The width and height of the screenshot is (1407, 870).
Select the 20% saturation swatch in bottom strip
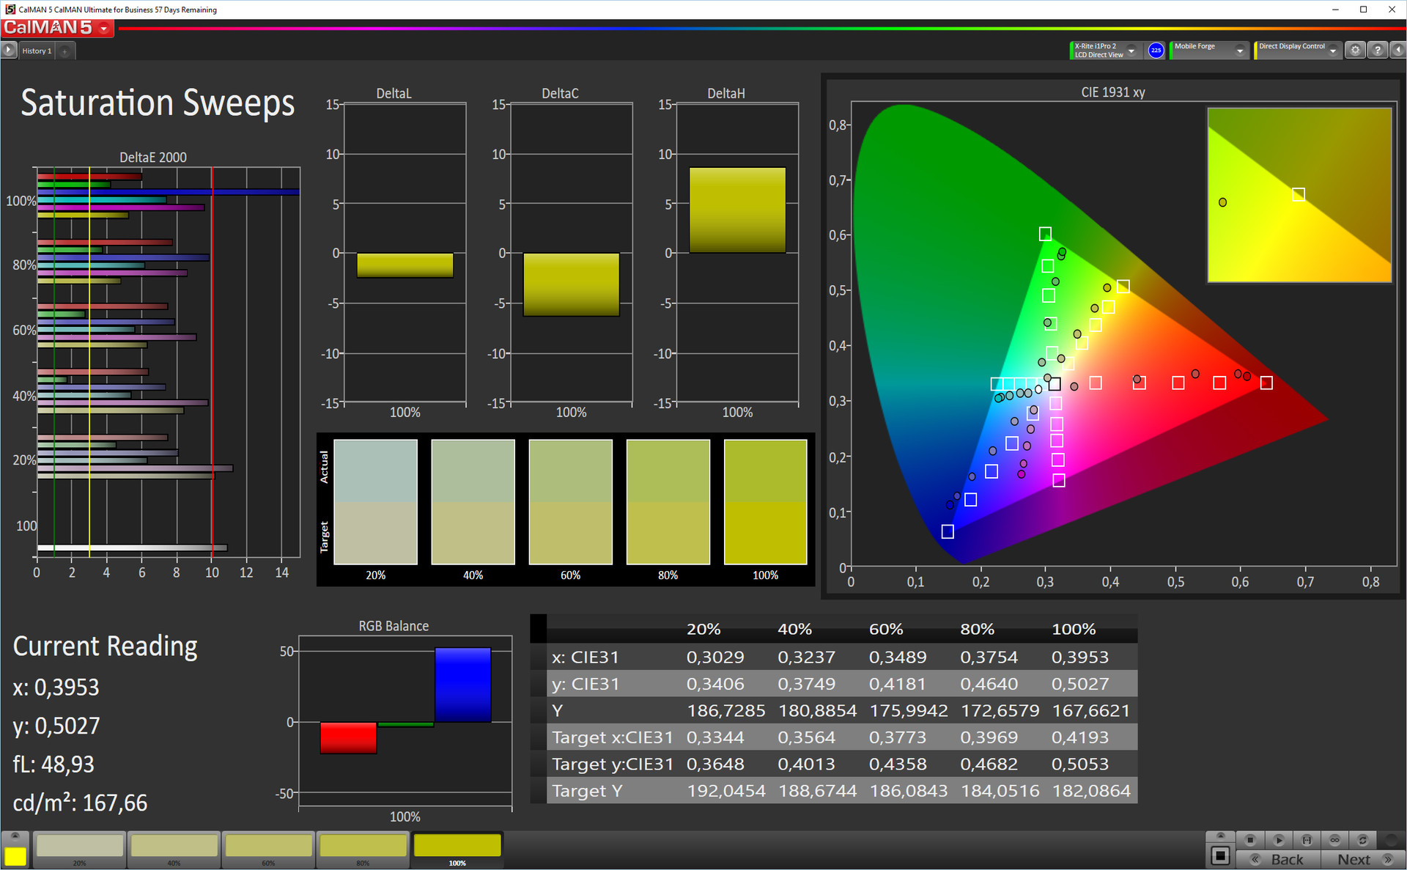point(80,847)
